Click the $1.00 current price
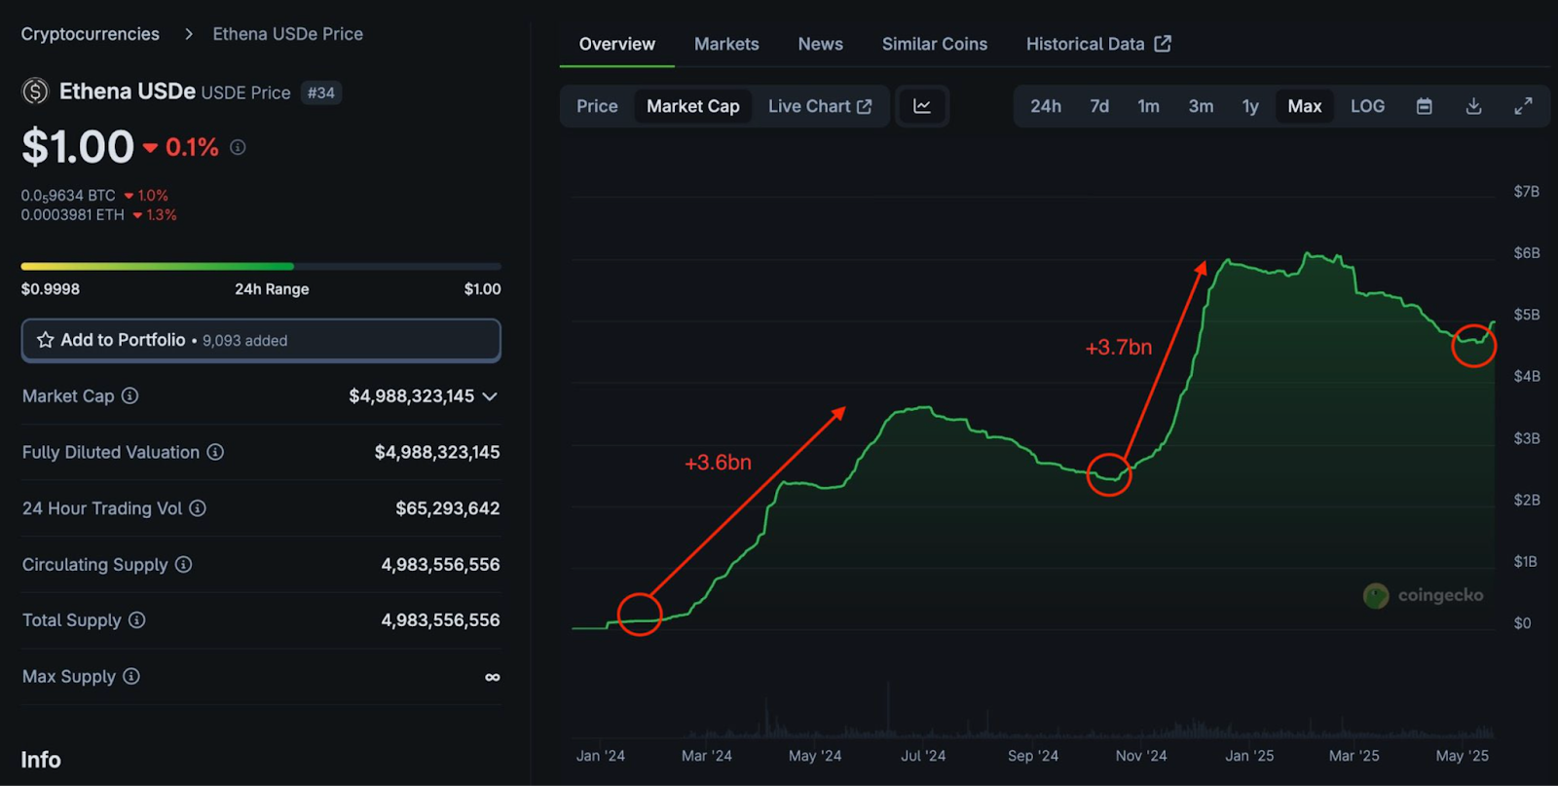The image size is (1558, 786). 78,147
